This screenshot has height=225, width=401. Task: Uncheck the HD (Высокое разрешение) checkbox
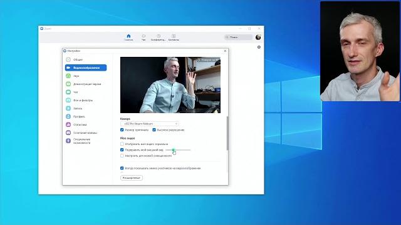pos(154,130)
